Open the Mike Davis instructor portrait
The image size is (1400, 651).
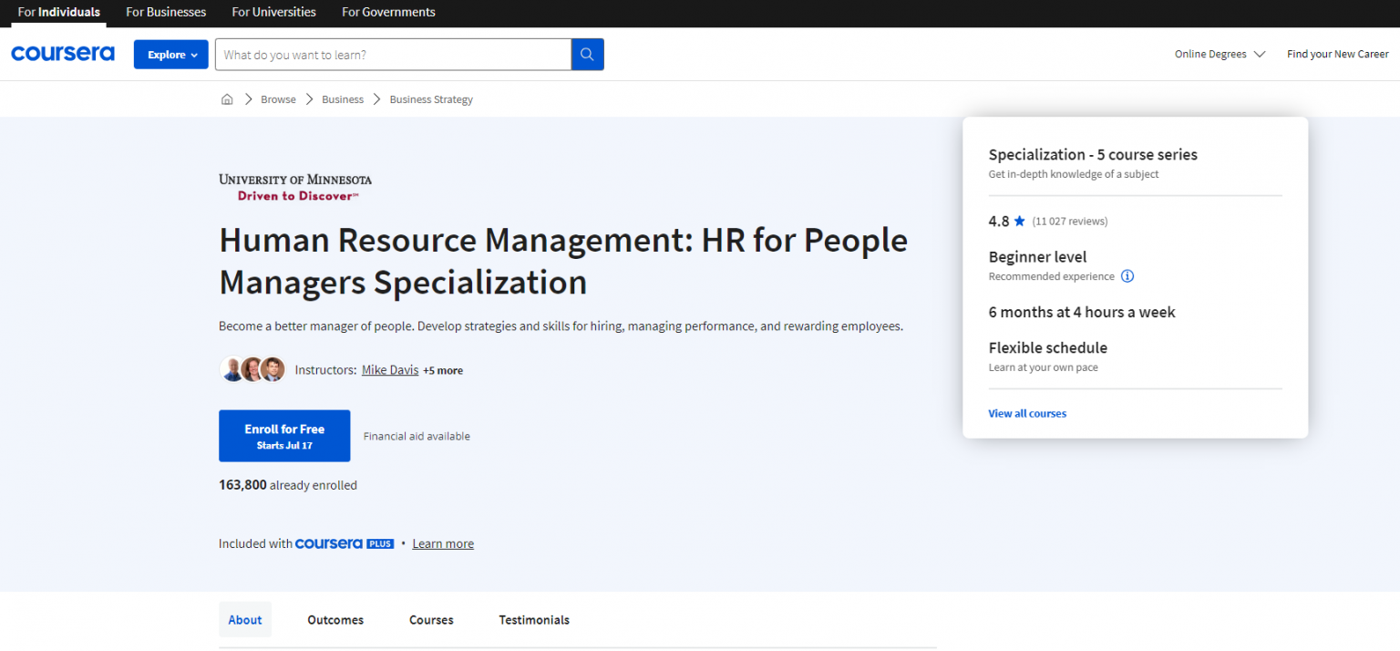[232, 368]
